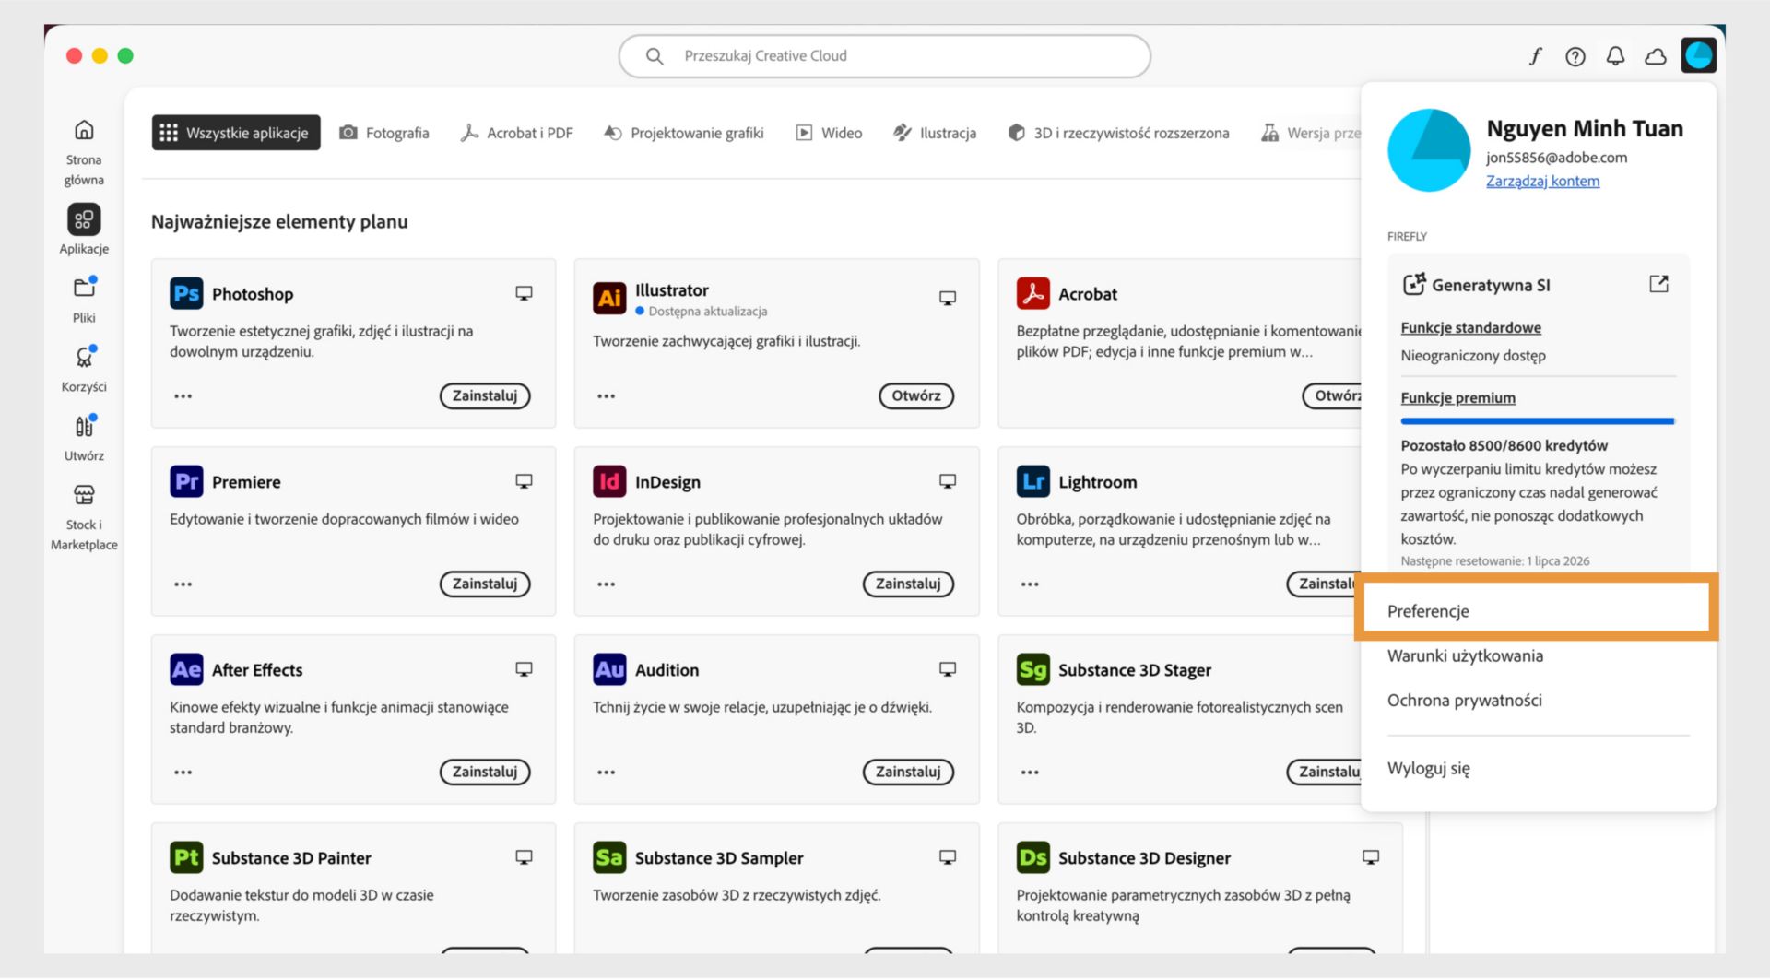The height and width of the screenshot is (979, 1770).
Task: Open more options on Audition card
Action: click(606, 773)
